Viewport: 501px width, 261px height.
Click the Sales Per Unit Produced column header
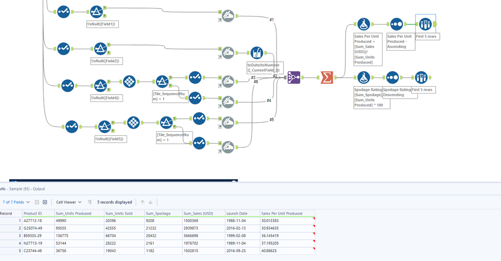287,213
